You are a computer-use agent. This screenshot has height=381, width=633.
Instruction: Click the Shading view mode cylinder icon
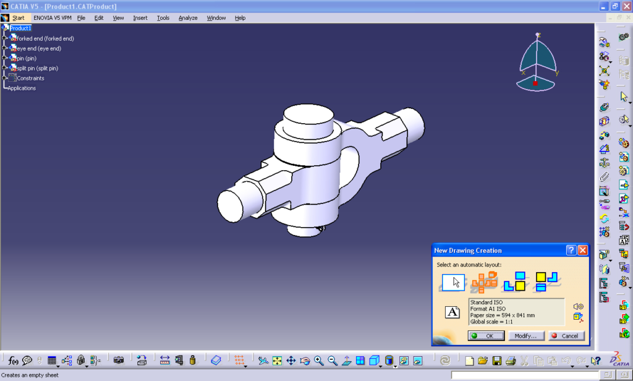coord(389,361)
